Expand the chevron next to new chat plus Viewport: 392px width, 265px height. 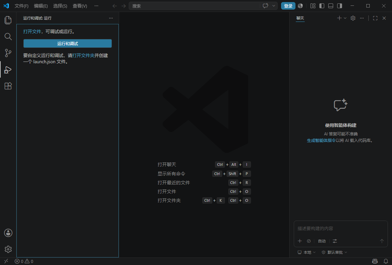345,18
